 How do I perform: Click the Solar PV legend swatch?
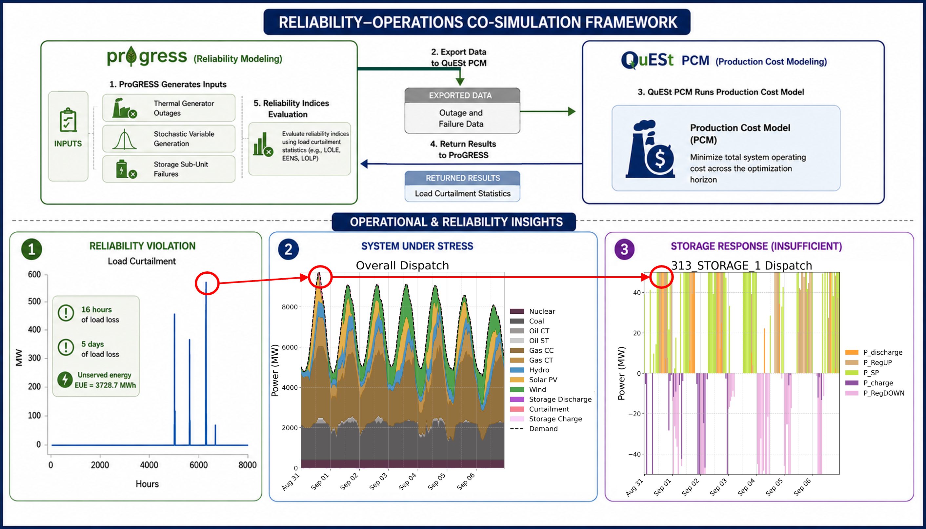coord(517,380)
